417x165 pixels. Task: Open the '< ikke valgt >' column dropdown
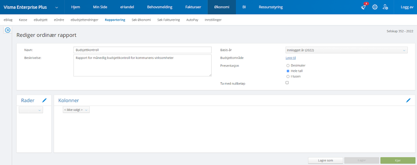pyautogui.click(x=76, y=110)
